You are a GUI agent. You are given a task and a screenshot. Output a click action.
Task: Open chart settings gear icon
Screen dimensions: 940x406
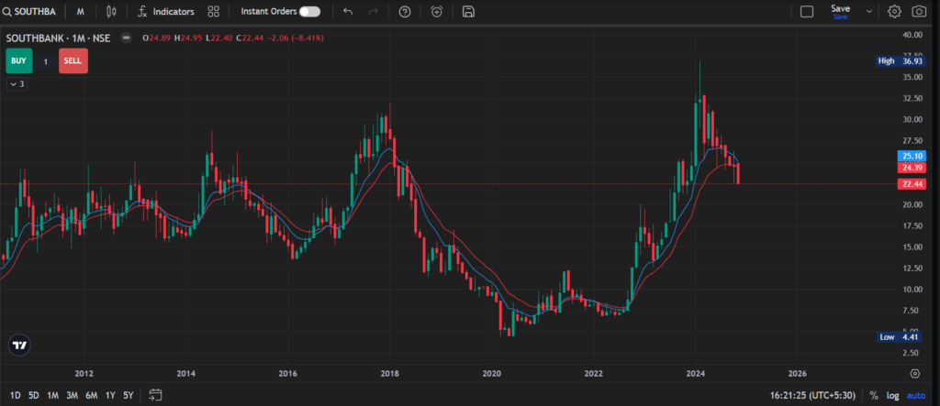[894, 11]
